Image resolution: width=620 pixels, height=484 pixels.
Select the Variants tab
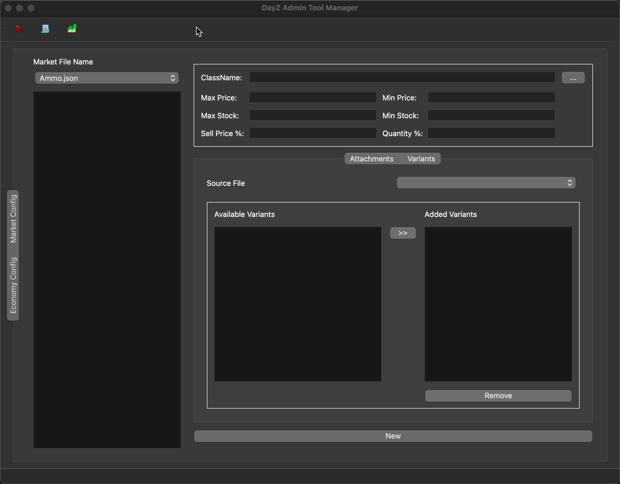[x=421, y=159]
